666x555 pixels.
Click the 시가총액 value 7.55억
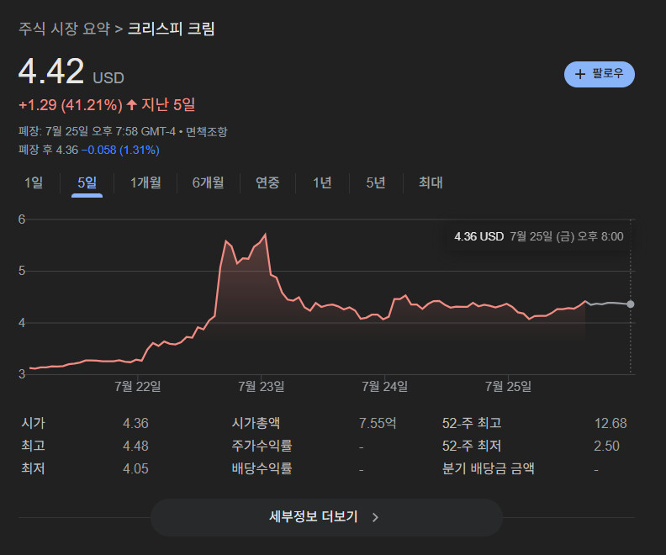(x=378, y=423)
